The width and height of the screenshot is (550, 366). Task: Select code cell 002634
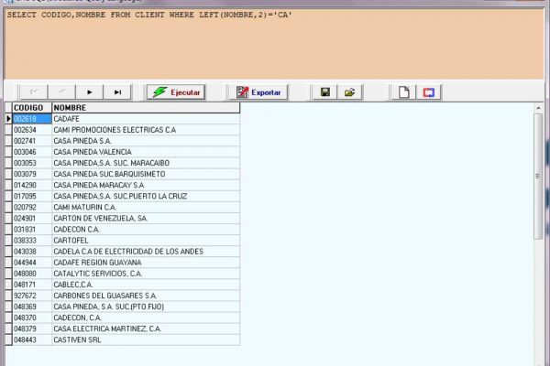tap(32, 130)
